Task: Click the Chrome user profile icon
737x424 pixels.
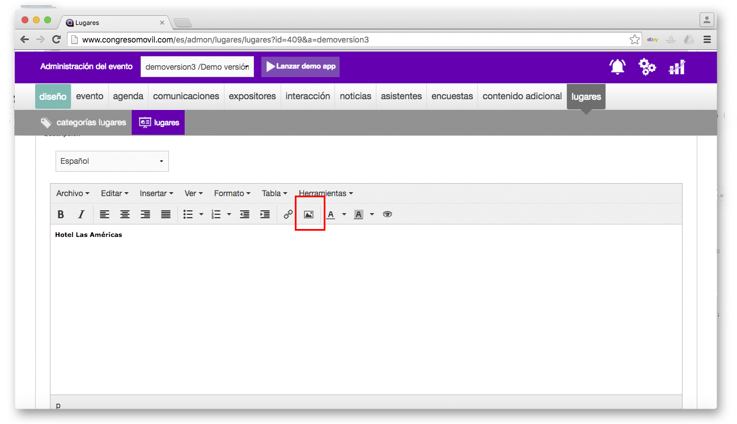Action: (707, 20)
